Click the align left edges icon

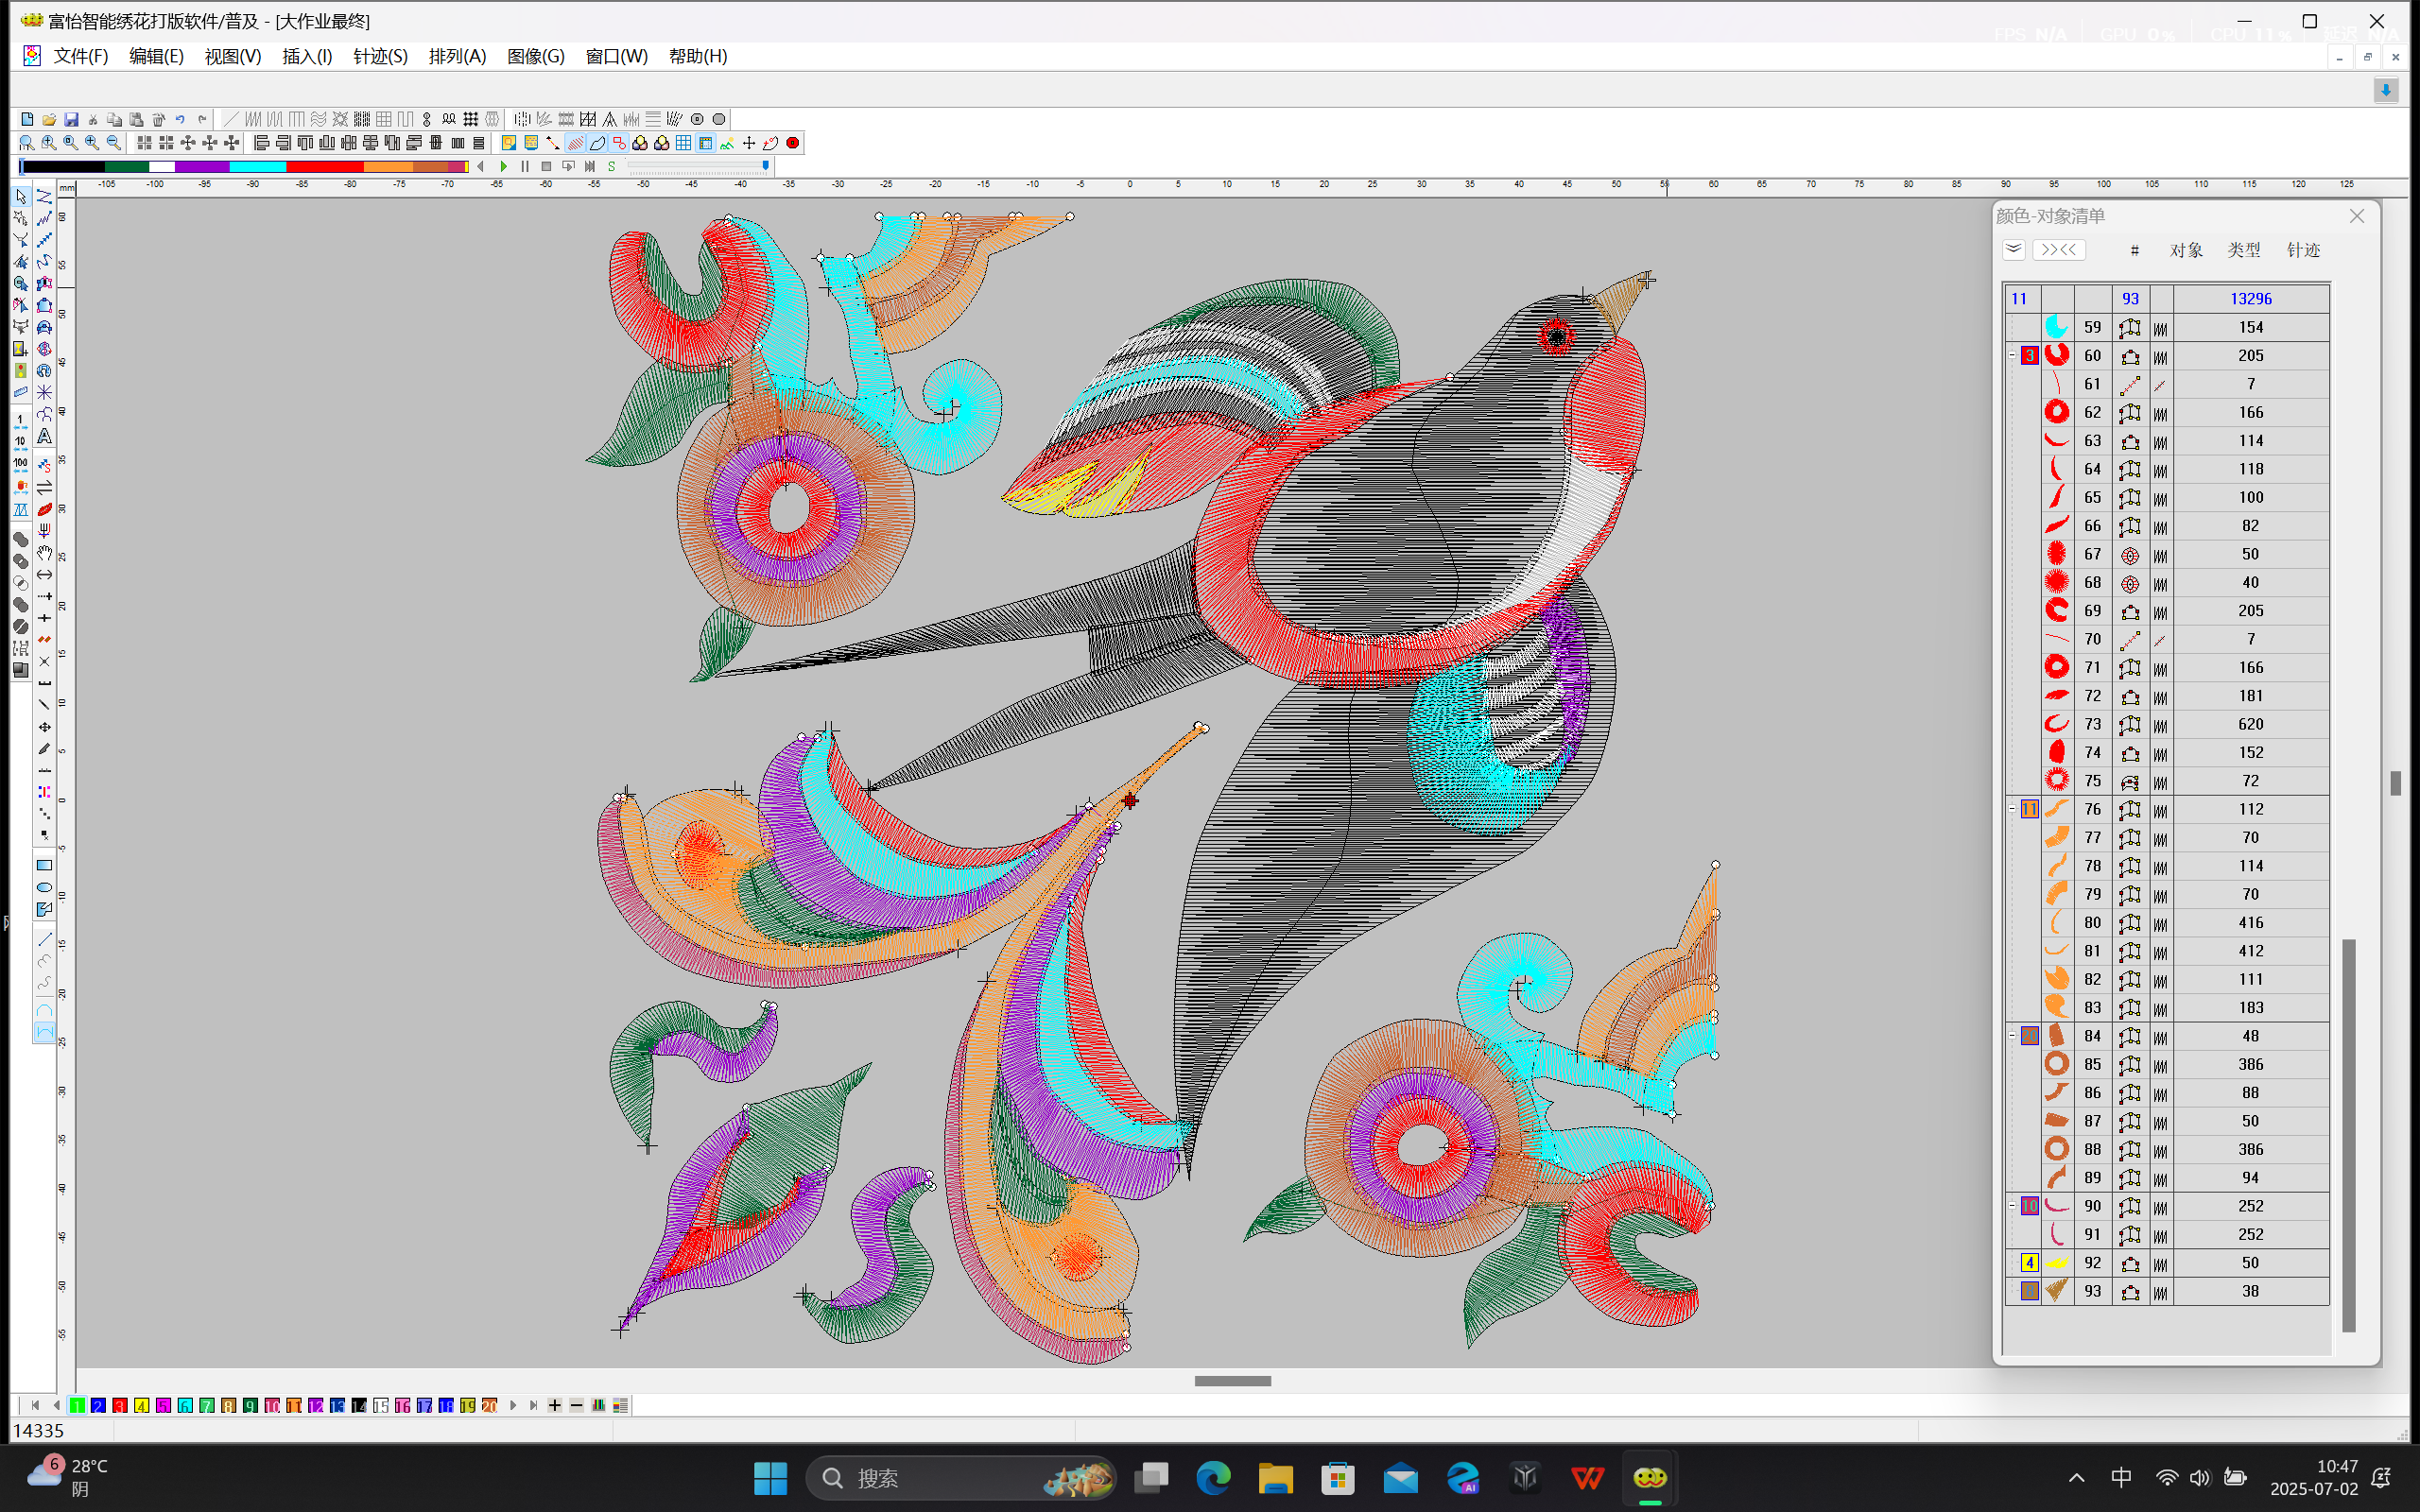click(262, 143)
